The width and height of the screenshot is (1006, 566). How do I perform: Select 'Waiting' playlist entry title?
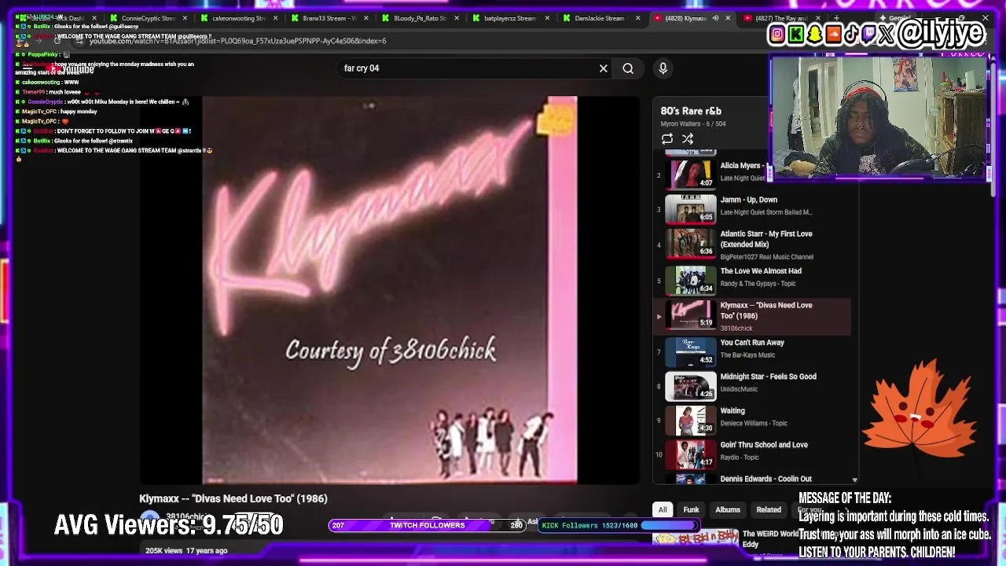pos(732,411)
